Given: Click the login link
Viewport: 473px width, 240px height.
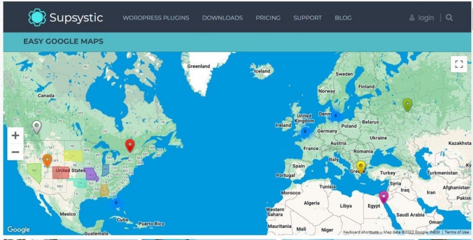Looking at the screenshot, I should tap(426, 18).
